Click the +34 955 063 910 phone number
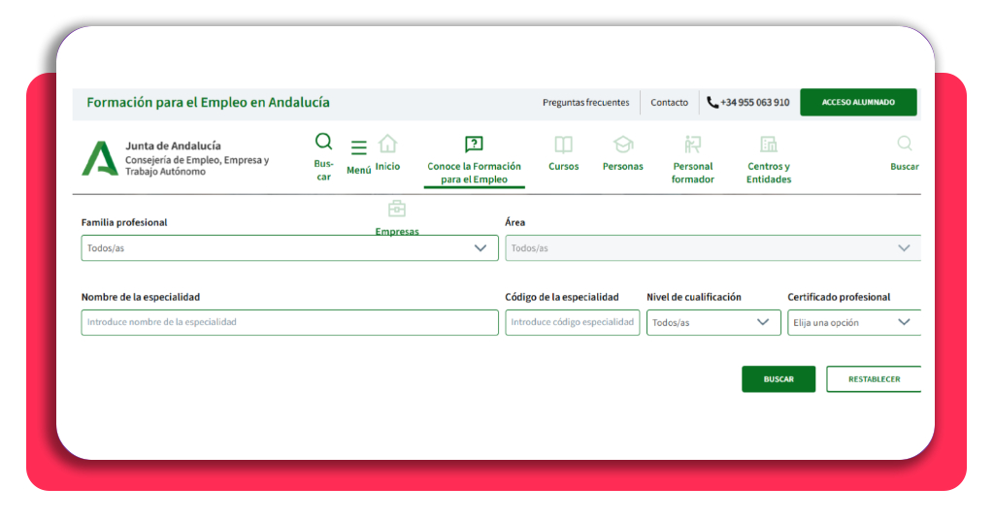 (755, 102)
